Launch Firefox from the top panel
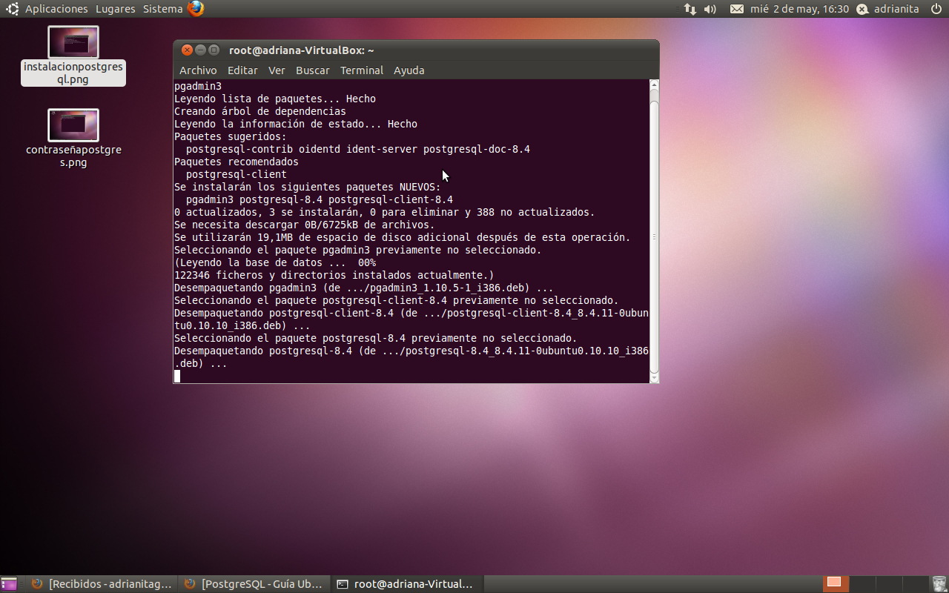The width and height of the screenshot is (949, 593). (196, 9)
